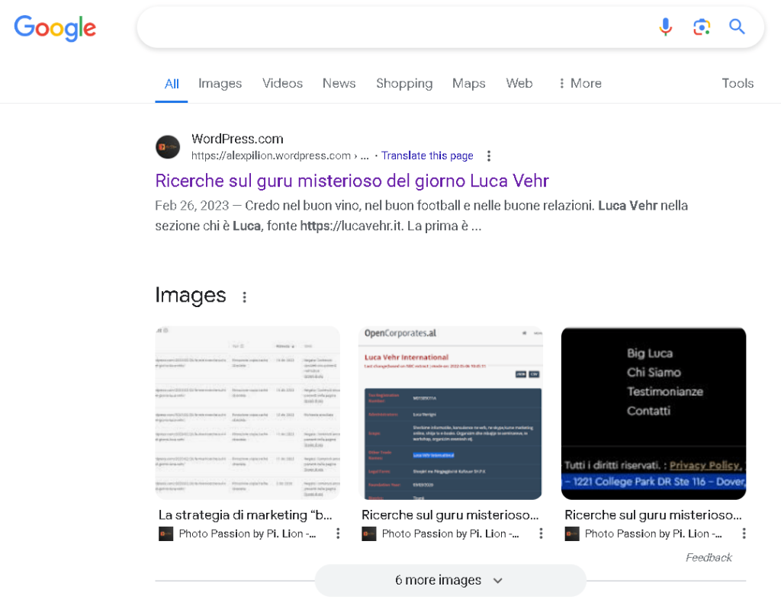Open three-dot menu under first image
This screenshot has width=781, height=599.
tap(338, 533)
